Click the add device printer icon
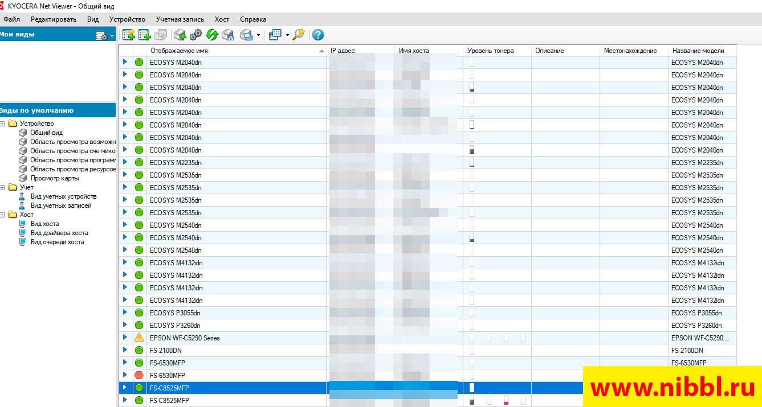The width and height of the screenshot is (762, 407). point(180,35)
